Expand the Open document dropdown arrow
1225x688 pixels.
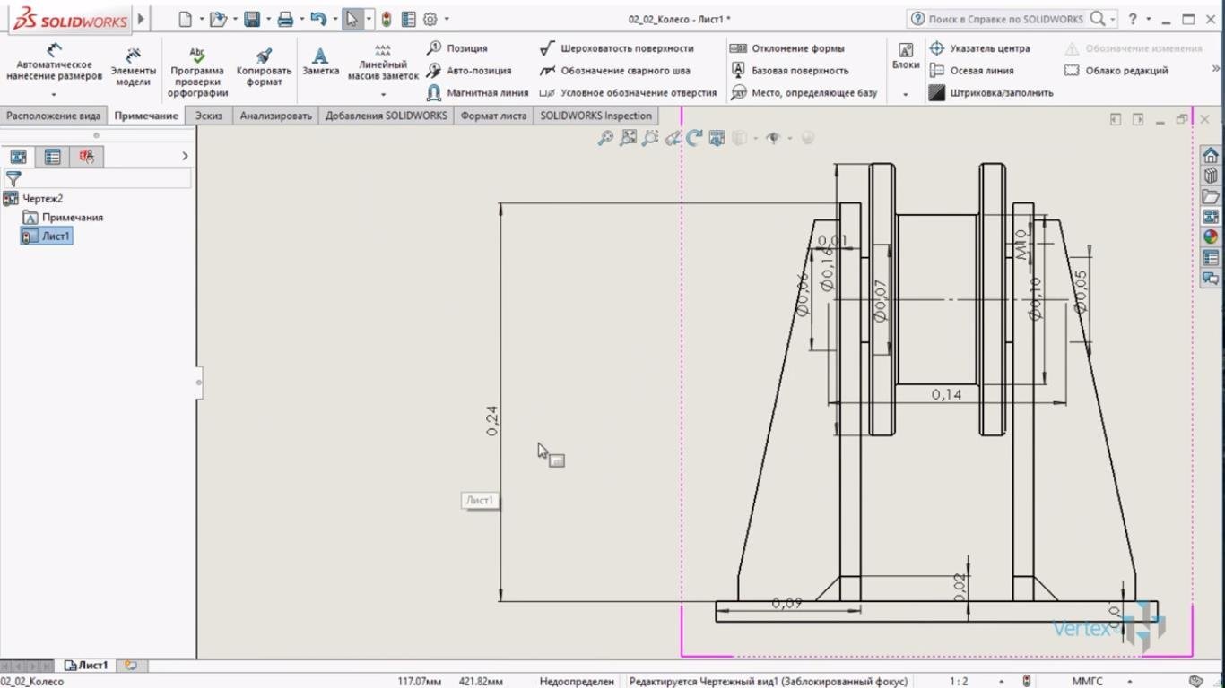click(x=234, y=19)
